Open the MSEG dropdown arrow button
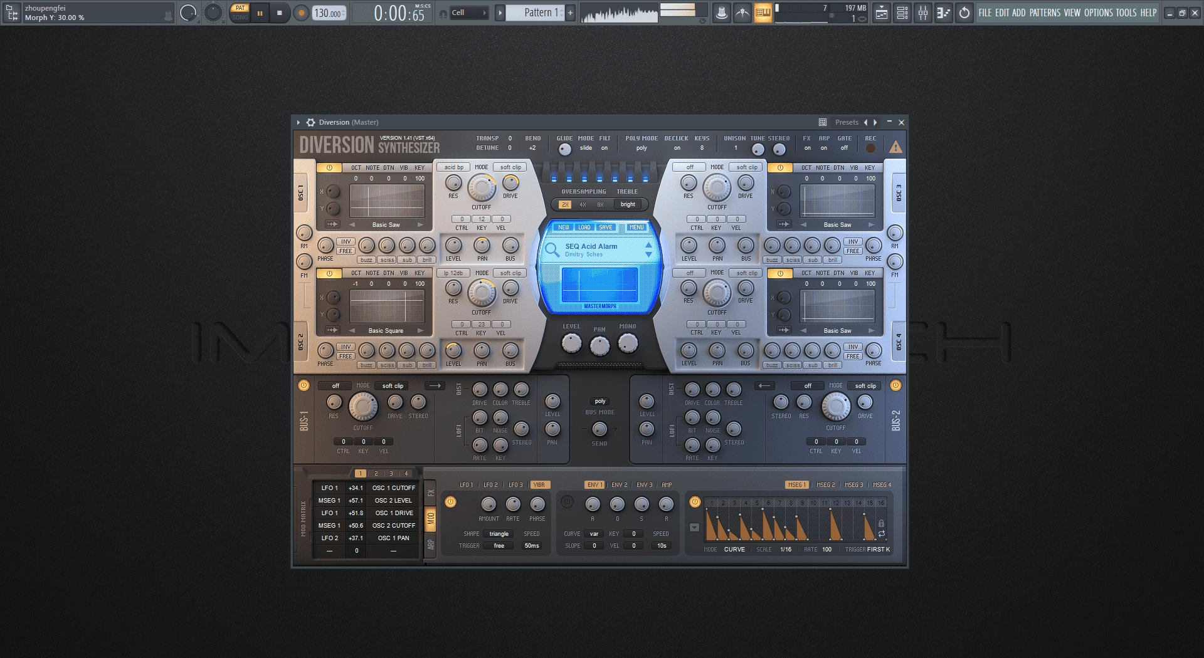The height and width of the screenshot is (658, 1204). click(694, 528)
